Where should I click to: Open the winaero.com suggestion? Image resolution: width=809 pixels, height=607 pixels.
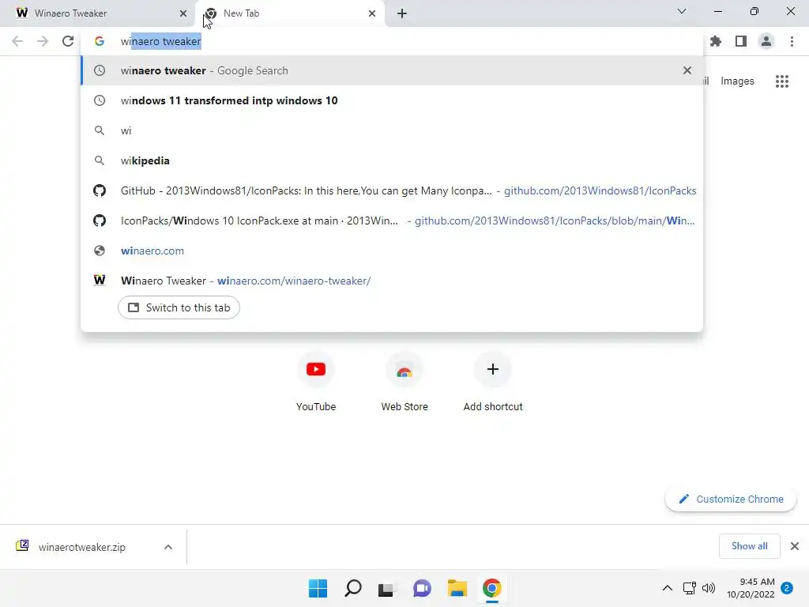click(392, 251)
